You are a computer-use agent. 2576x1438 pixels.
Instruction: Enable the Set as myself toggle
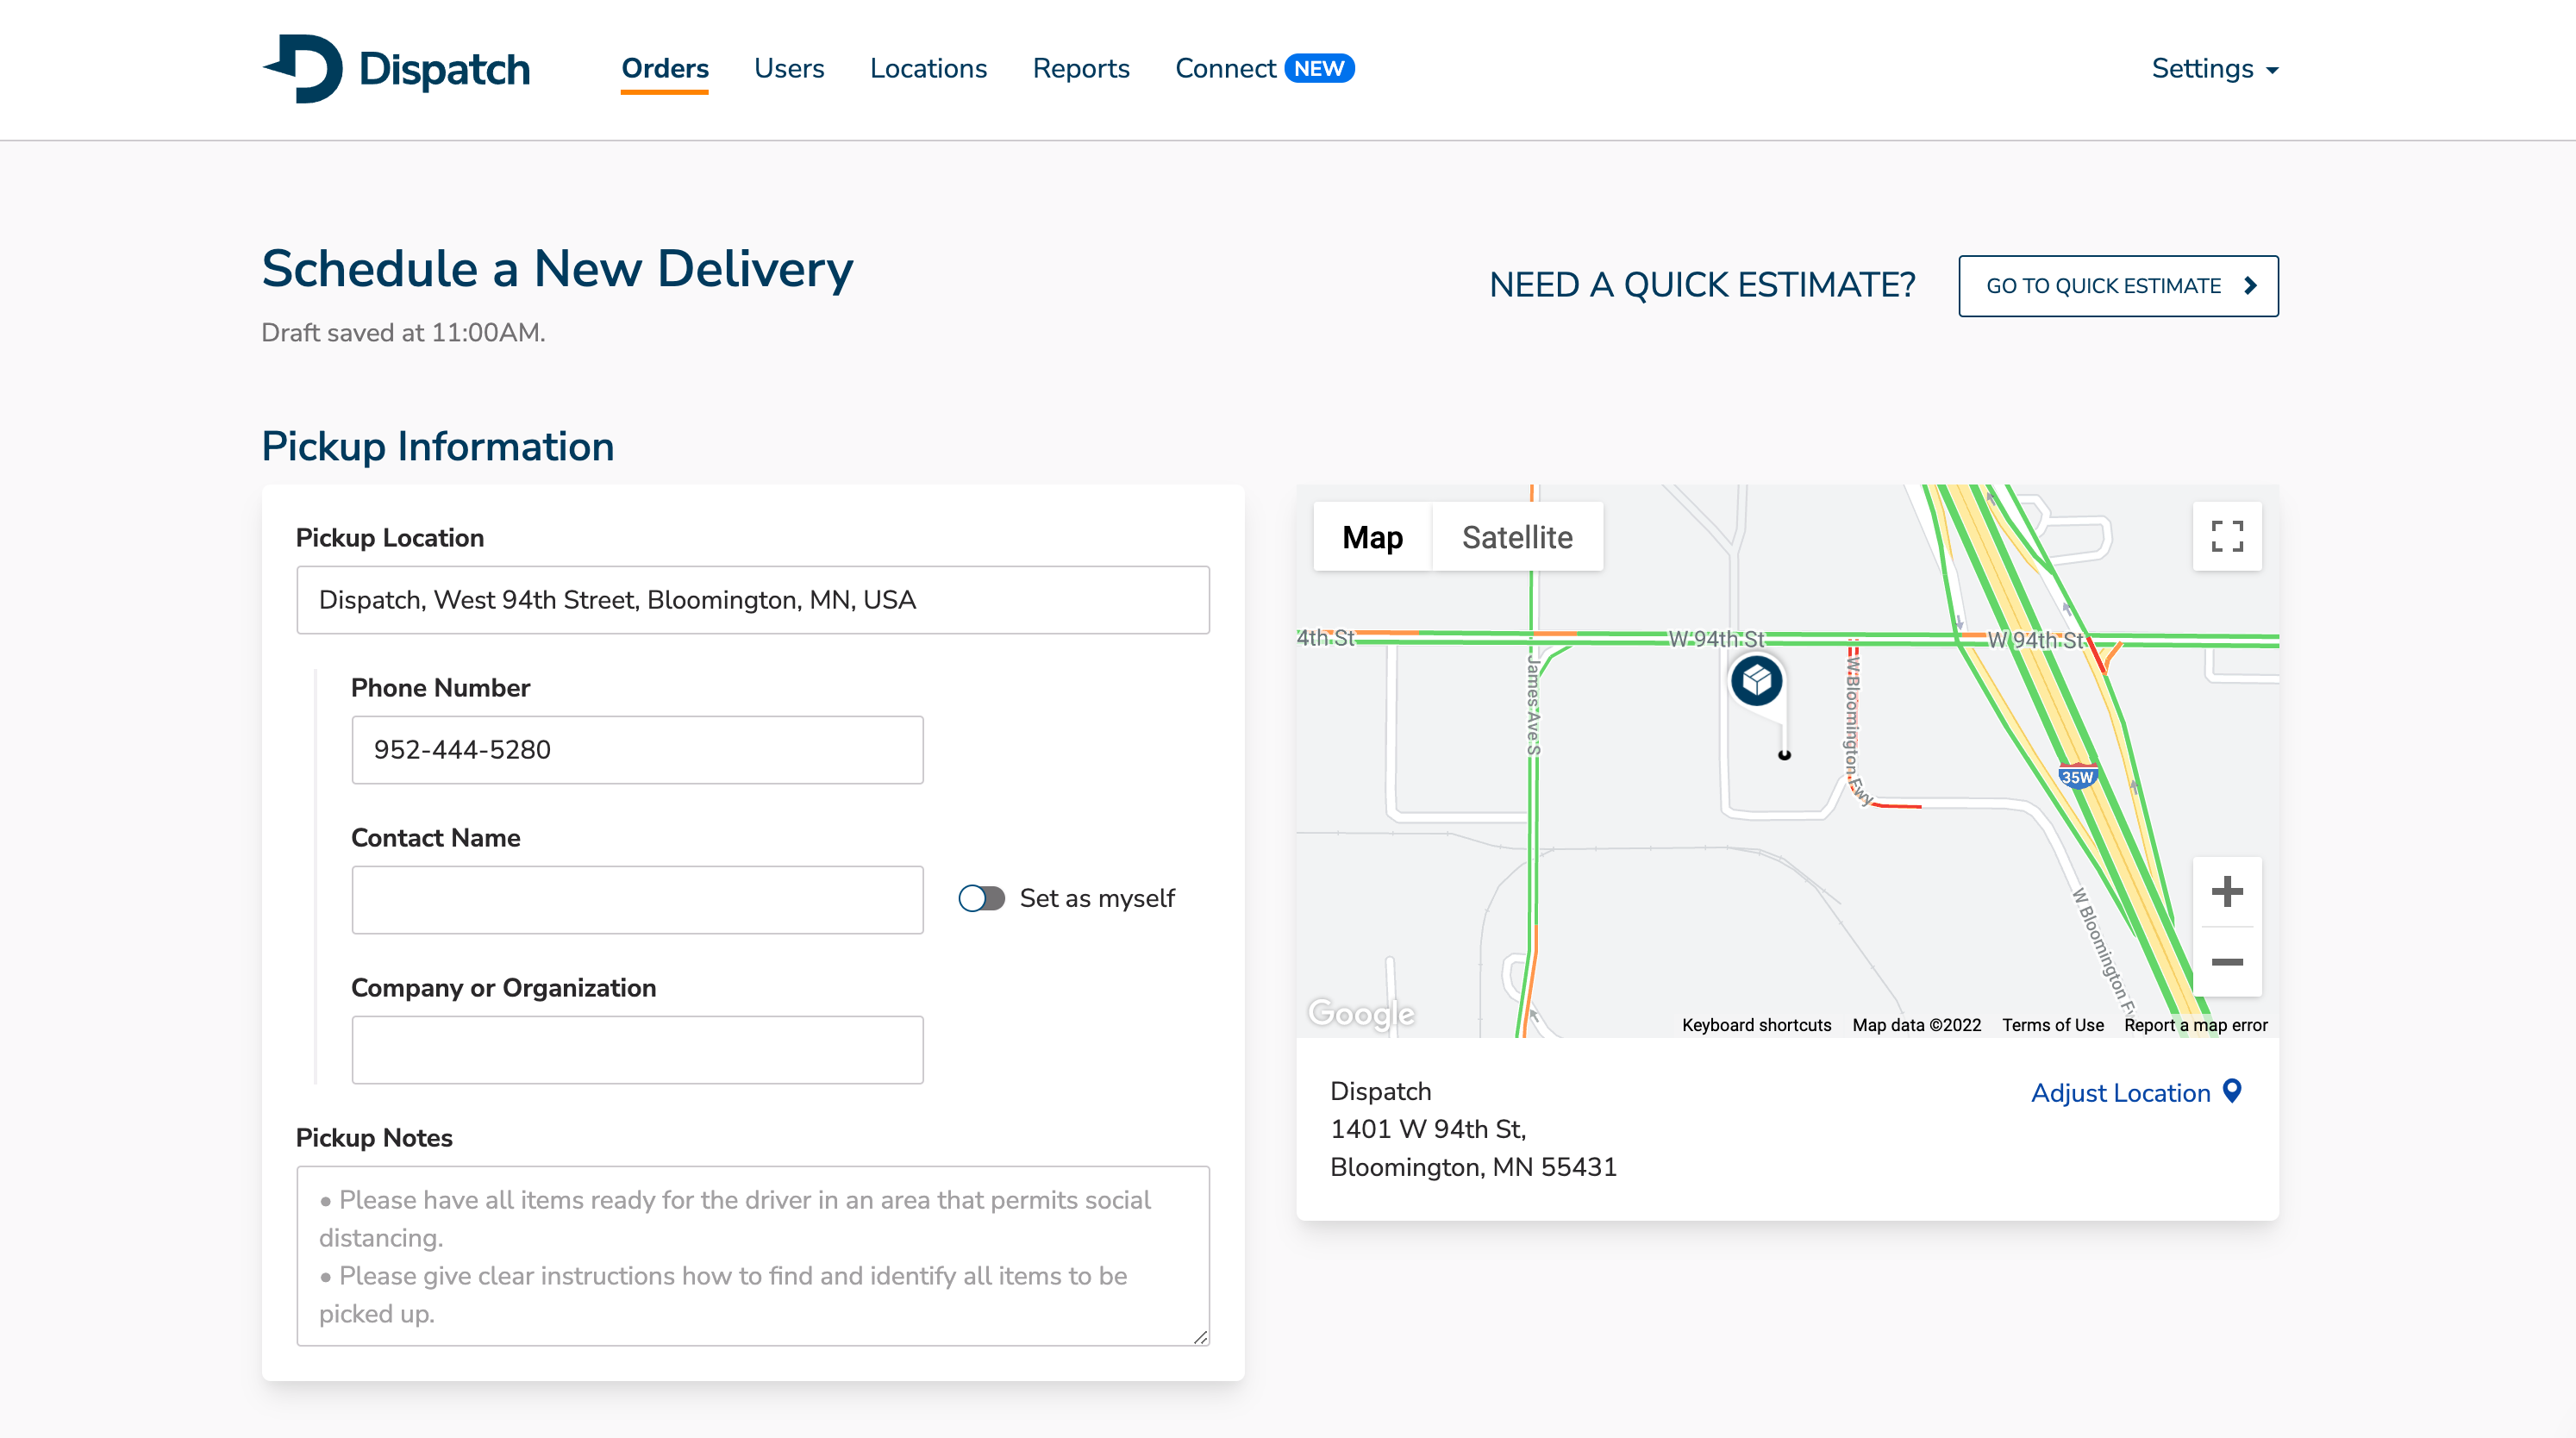pos(981,898)
